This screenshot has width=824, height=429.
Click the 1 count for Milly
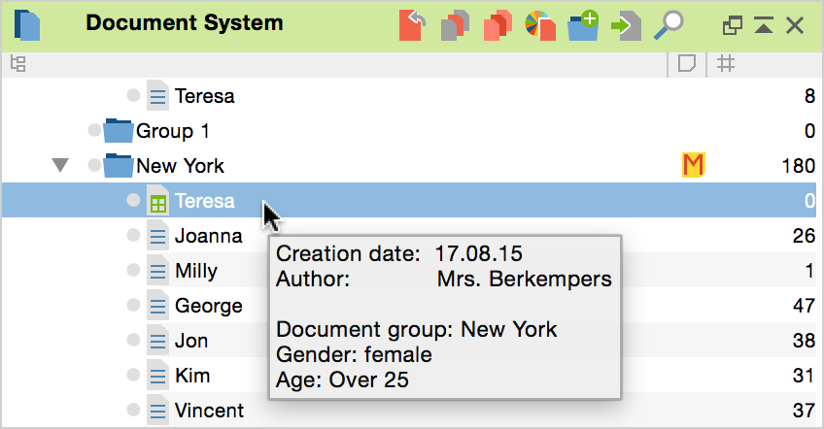coord(809,271)
